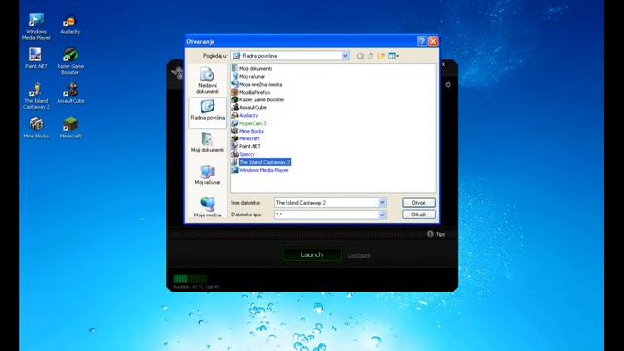Close the Razer Game Booster window
Viewport: 624px width, 351px height.
pos(443,64)
